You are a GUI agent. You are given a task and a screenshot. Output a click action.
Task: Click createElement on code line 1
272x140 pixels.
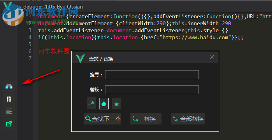click(x=90, y=17)
